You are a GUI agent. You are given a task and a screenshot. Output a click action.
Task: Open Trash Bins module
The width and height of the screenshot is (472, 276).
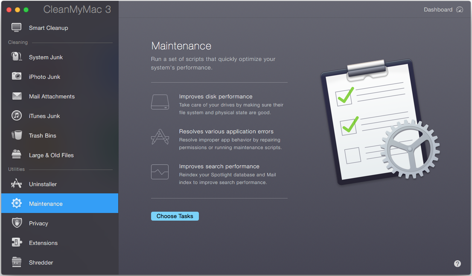click(x=42, y=136)
